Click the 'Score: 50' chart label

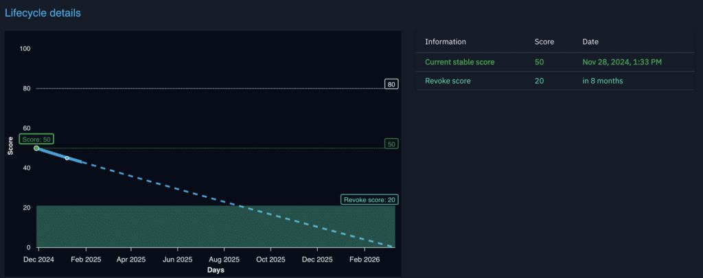click(x=36, y=139)
